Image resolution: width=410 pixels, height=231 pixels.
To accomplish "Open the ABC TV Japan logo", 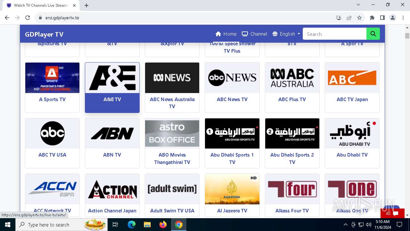I will click(x=352, y=78).
